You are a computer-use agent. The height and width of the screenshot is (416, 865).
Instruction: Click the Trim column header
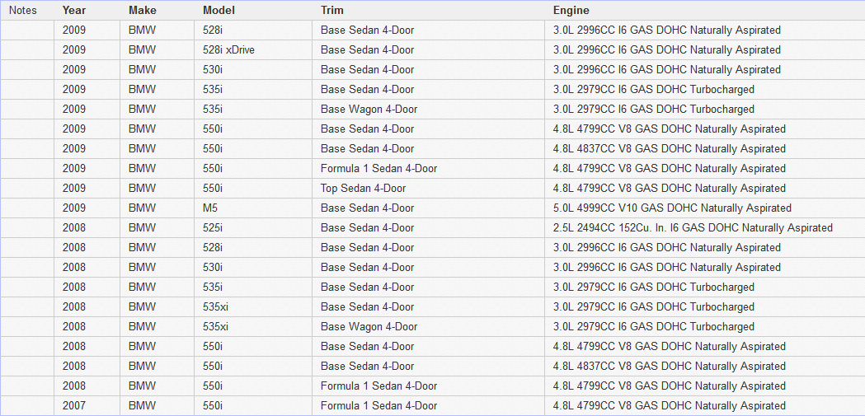(332, 10)
